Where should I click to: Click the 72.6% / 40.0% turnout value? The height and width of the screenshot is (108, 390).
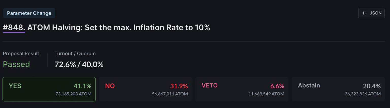click(79, 64)
